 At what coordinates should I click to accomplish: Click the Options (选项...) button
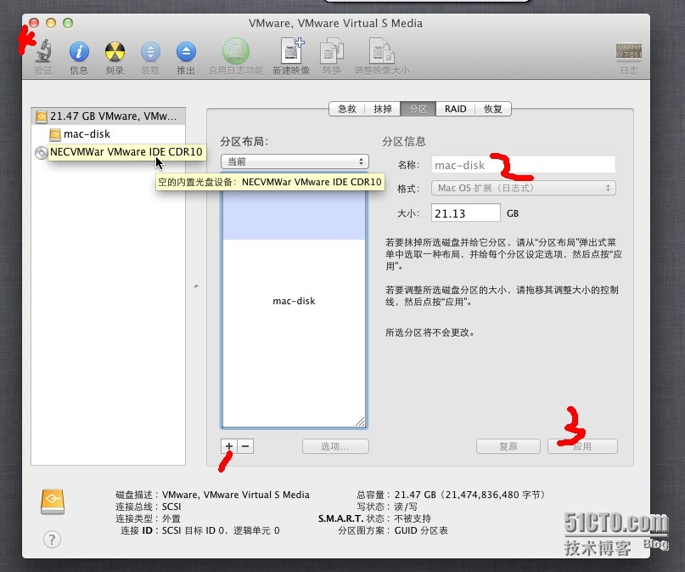[x=335, y=446]
